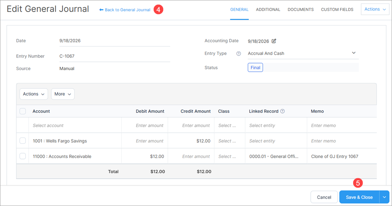
Task: Open Class select in Wells Fargo row
Action: (230, 141)
